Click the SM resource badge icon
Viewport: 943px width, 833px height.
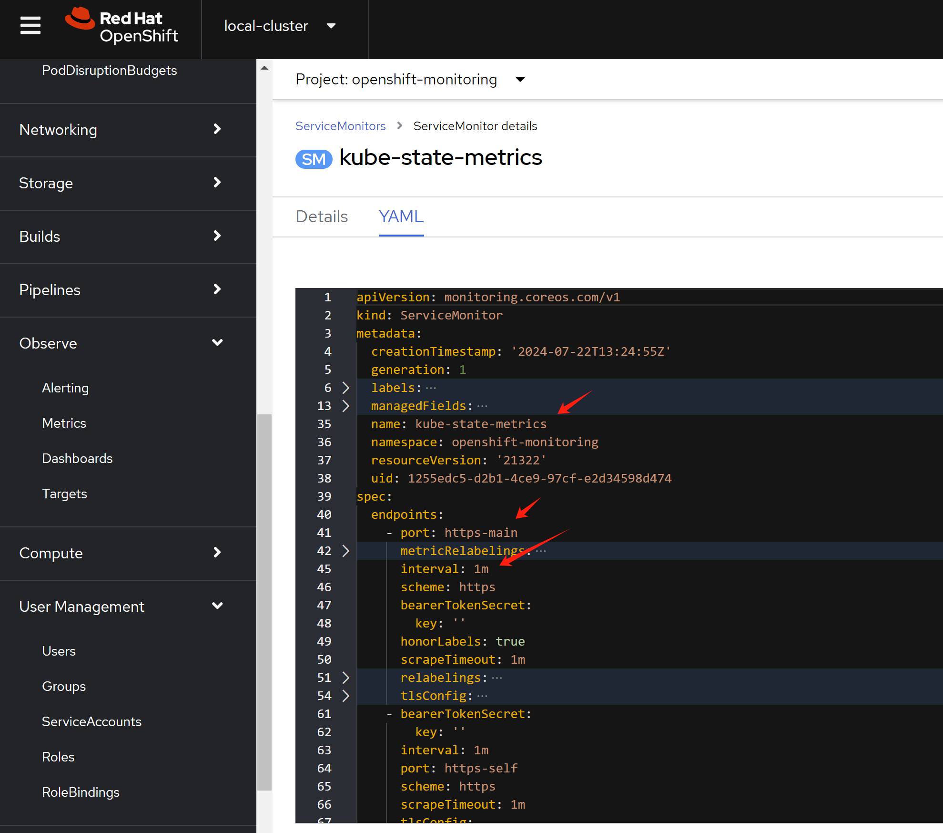tap(314, 159)
